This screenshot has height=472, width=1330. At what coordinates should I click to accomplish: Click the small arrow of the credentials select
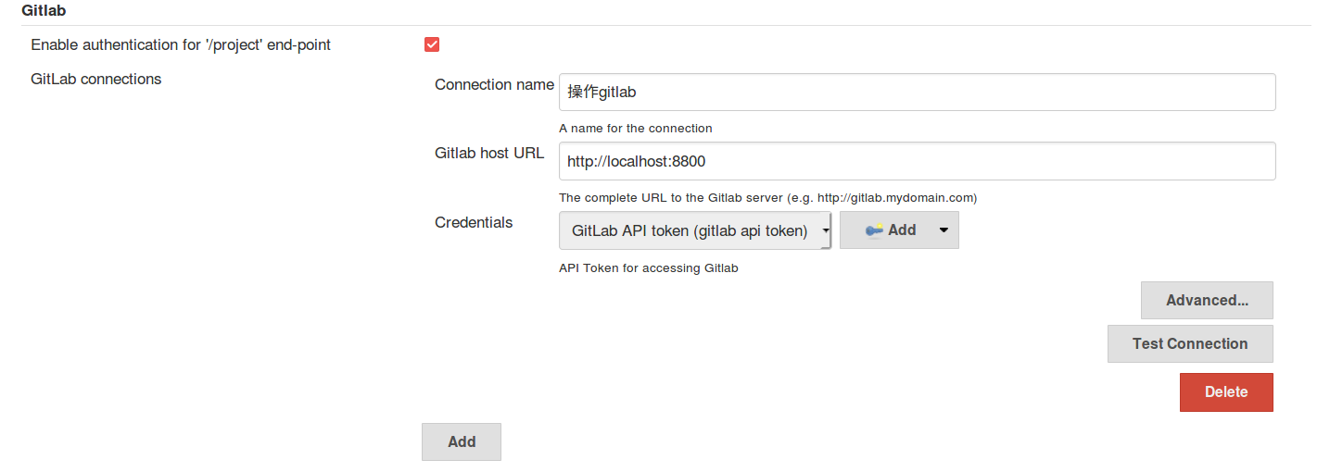click(826, 231)
